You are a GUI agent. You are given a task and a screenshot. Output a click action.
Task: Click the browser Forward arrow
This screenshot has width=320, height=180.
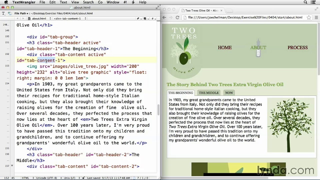tap(171, 17)
